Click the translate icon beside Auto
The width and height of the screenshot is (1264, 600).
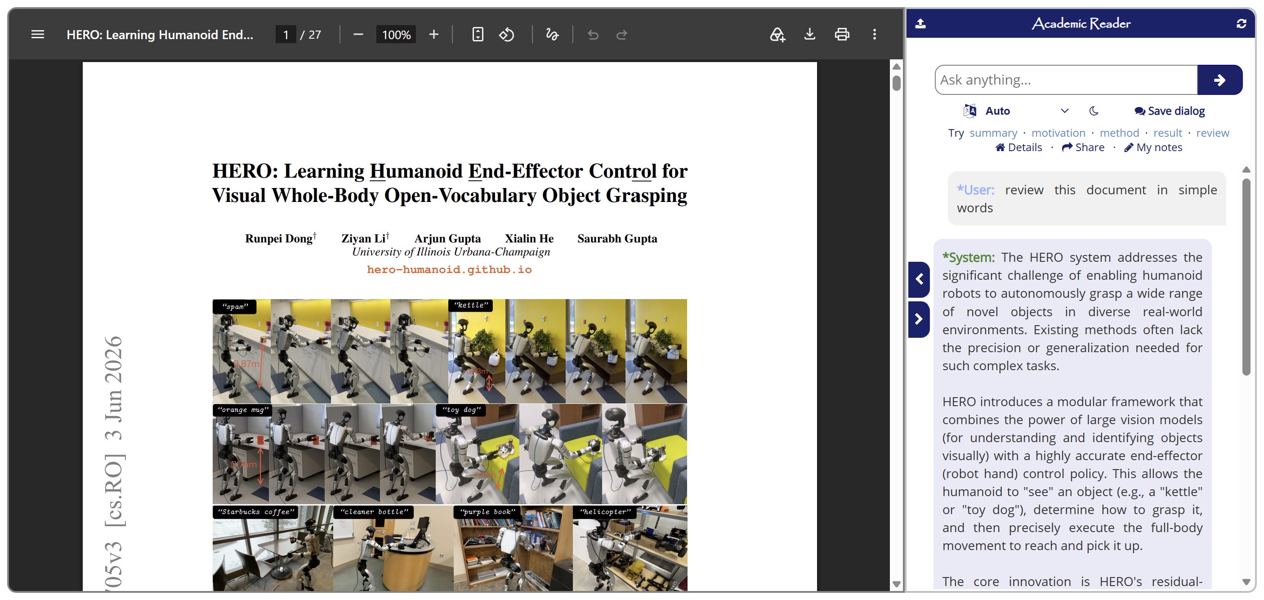(x=969, y=111)
